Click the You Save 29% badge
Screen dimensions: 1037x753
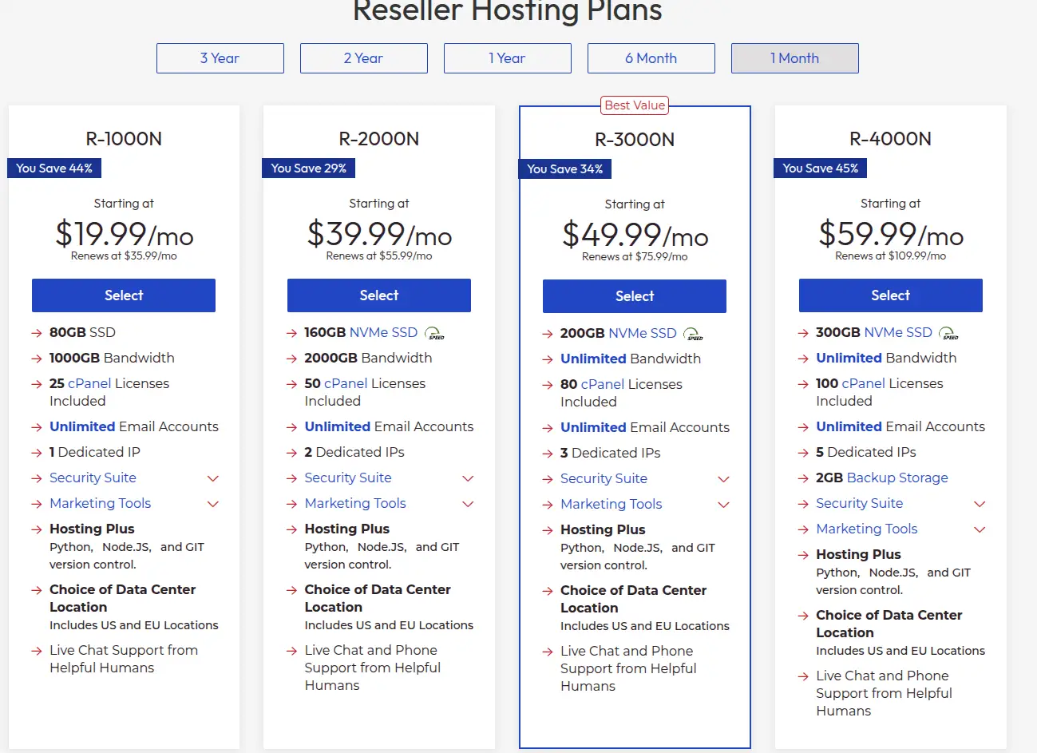tap(309, 168)
